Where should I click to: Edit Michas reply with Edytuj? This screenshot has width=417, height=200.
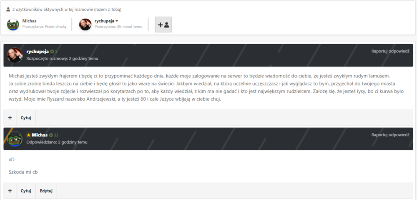pos(46,191)
